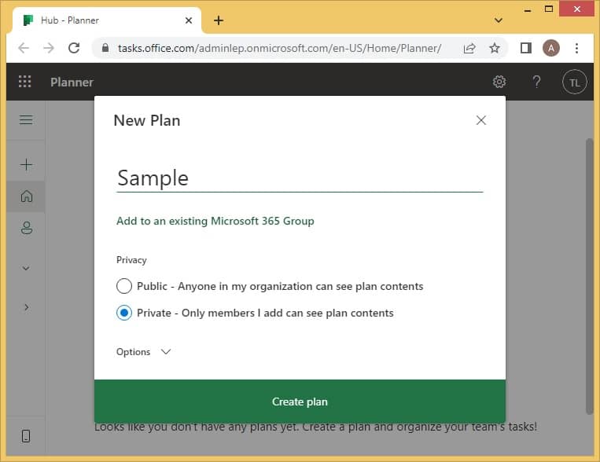Open Assigned to me person icon
The image size is (600, 462).
click(27, 228)
